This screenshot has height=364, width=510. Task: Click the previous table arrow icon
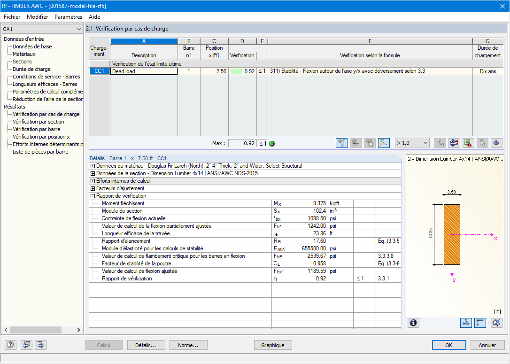click(26, 345)
